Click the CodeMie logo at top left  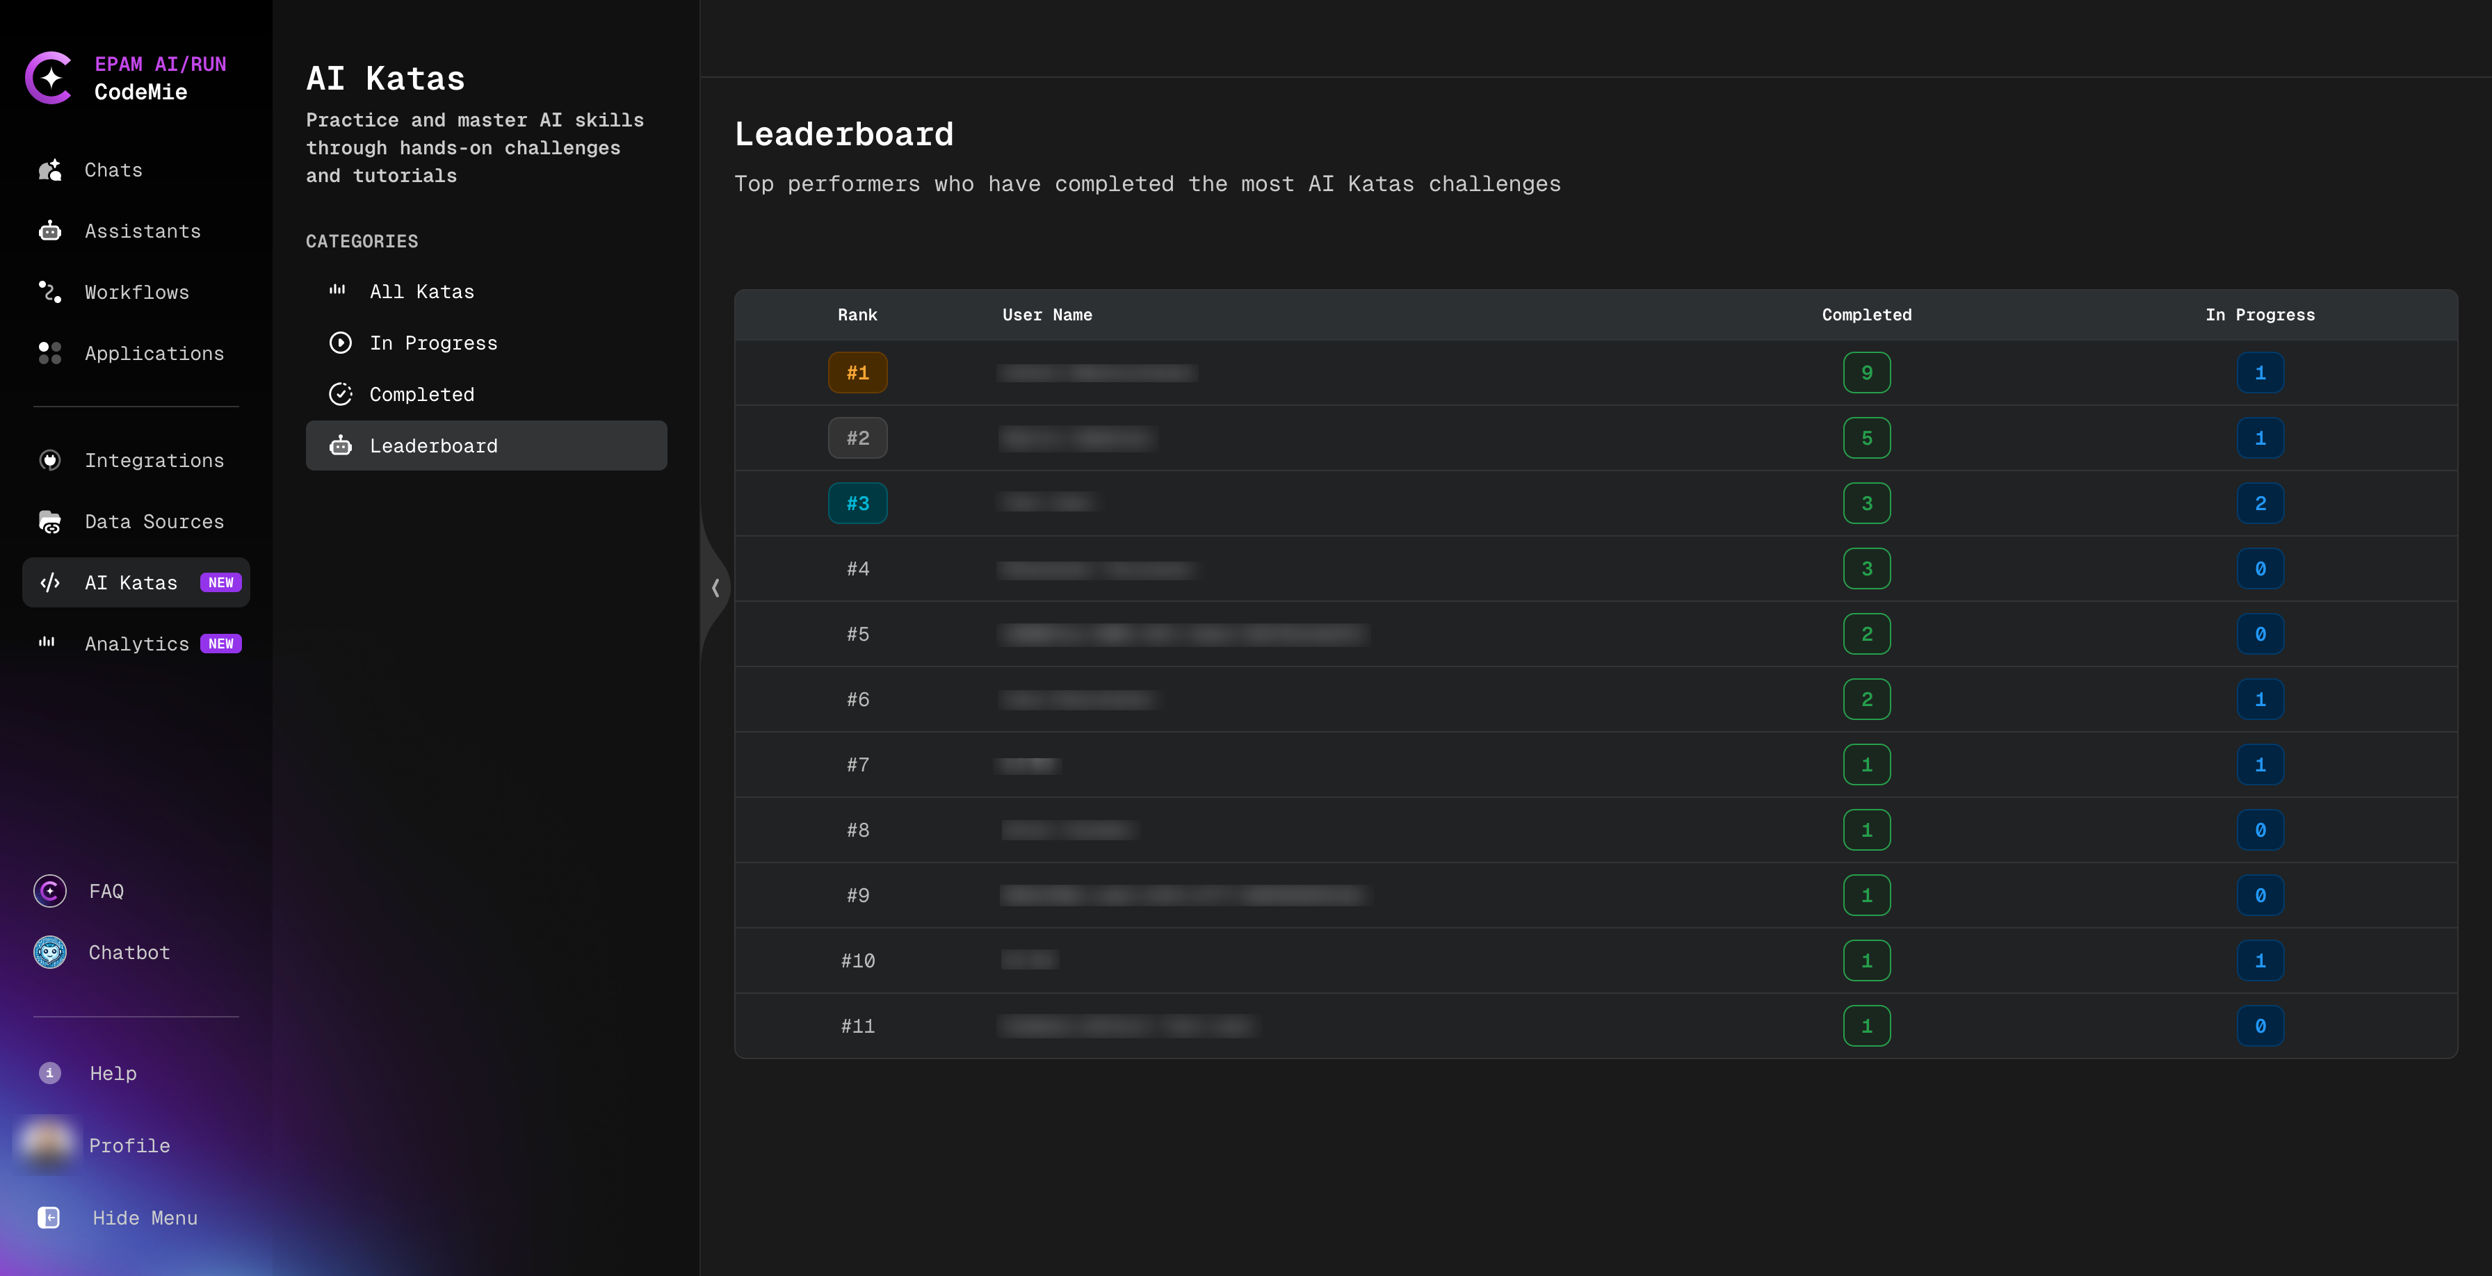coord(49,77)
